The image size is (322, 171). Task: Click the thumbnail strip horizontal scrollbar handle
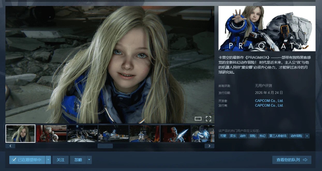point(105,146)
